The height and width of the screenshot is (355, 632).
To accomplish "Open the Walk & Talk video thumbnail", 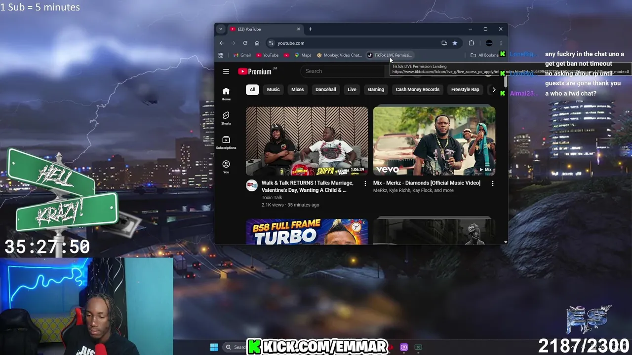I will (x=307, y=141).
